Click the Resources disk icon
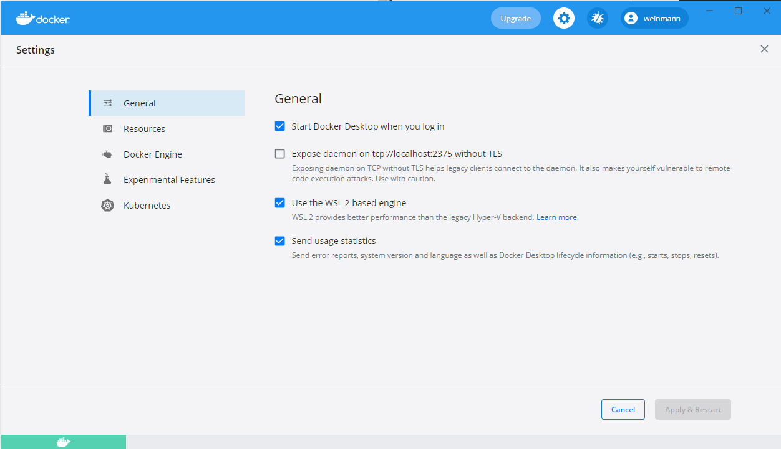This screenshot has height=449, width=781. coord(108,128)
